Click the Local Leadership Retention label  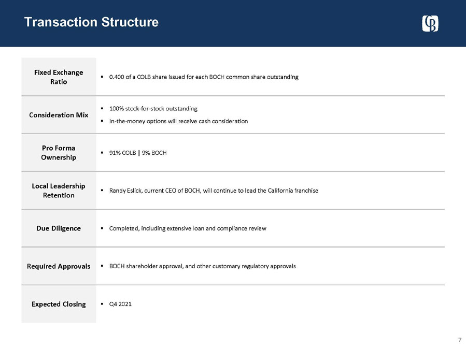[x=59, y=190]
